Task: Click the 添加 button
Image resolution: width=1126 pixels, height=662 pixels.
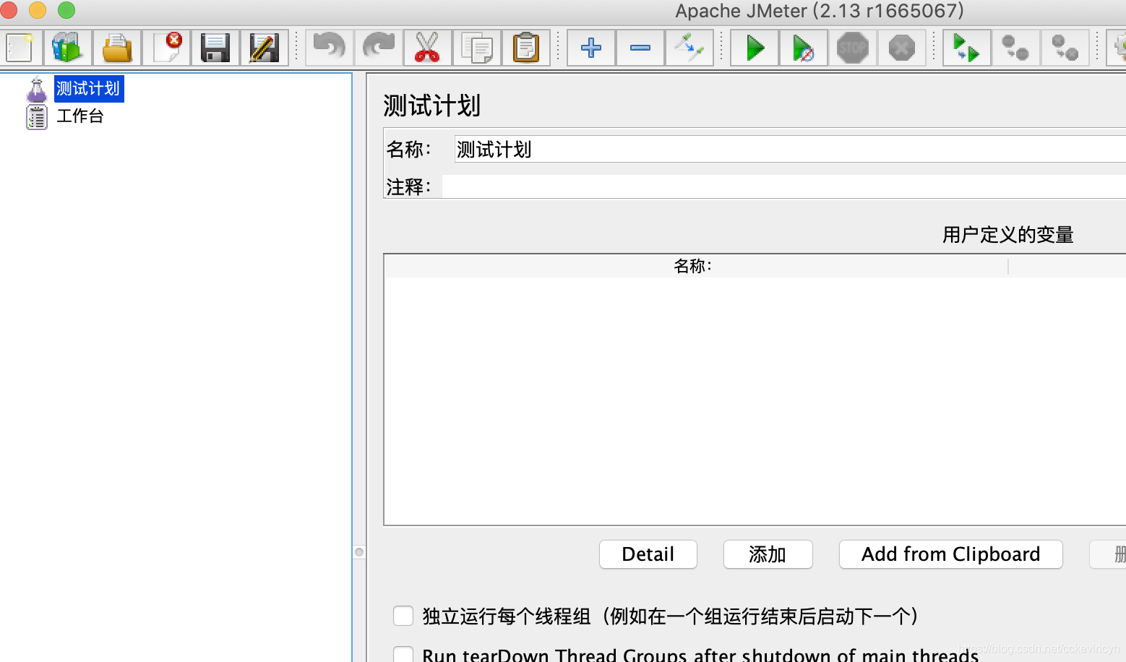Action: pos(768,554)
